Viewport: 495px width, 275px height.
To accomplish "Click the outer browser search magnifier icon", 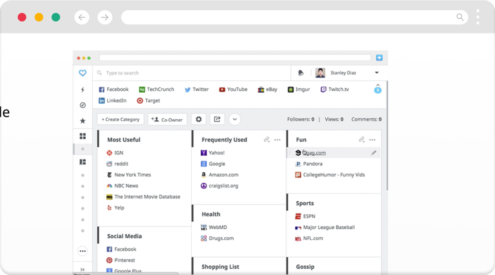I will coord(460,17).
